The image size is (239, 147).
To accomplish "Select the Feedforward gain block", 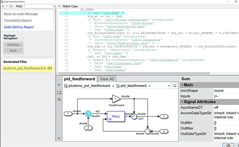I will (116, 99).
